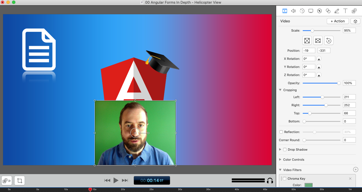This screenshot has width=362, height=192.
Task: Add a new video filter with plus icon
Action: tap(356, 169)
